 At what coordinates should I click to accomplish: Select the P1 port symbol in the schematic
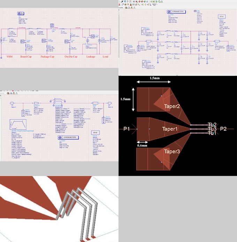coord(12,103)
